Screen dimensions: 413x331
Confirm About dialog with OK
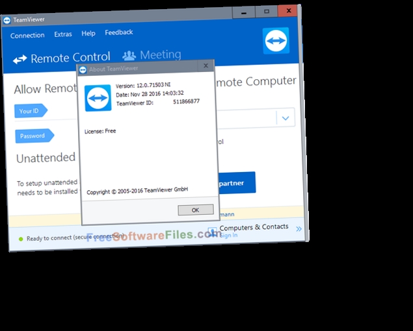[x=195, y=210]
